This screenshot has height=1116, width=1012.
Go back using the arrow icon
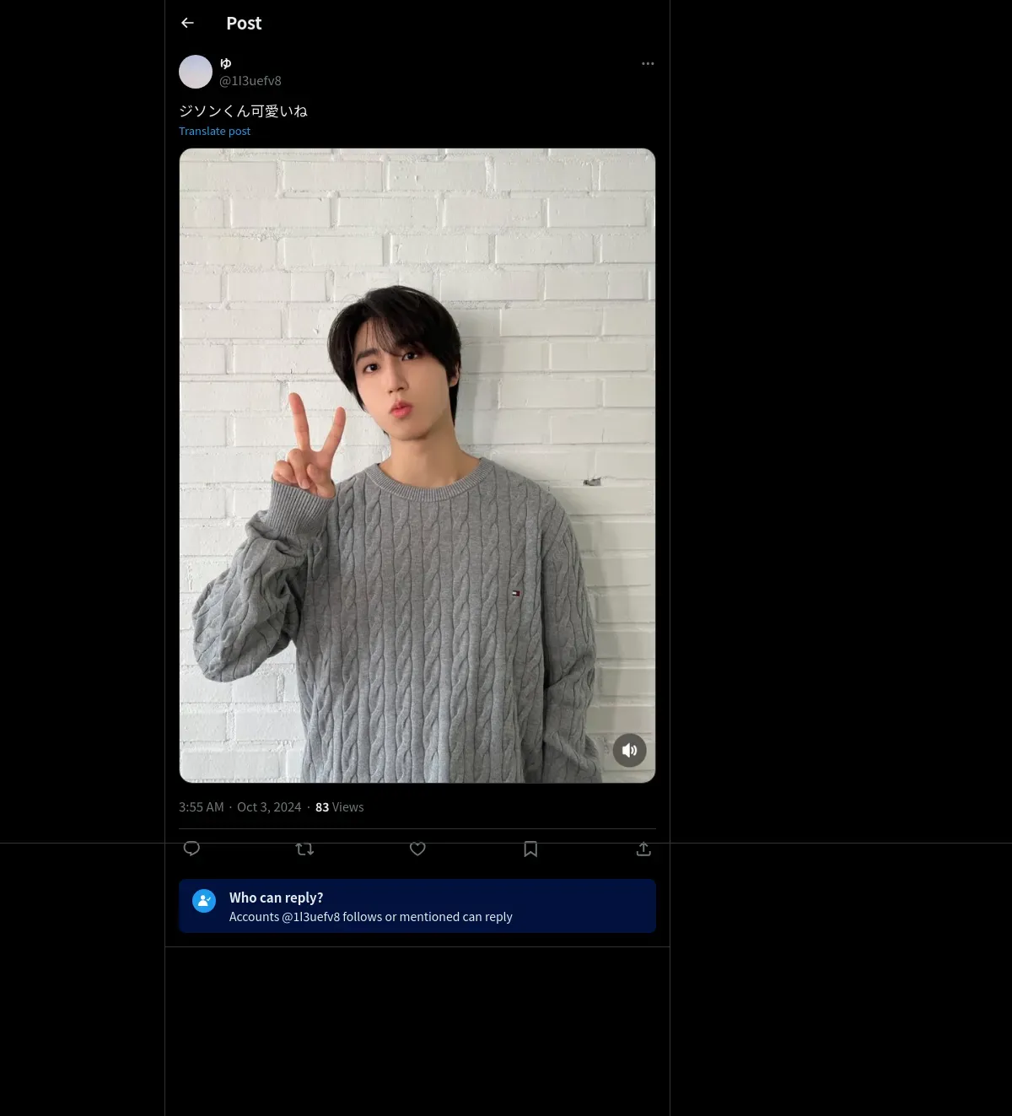[x=187, y=23]
